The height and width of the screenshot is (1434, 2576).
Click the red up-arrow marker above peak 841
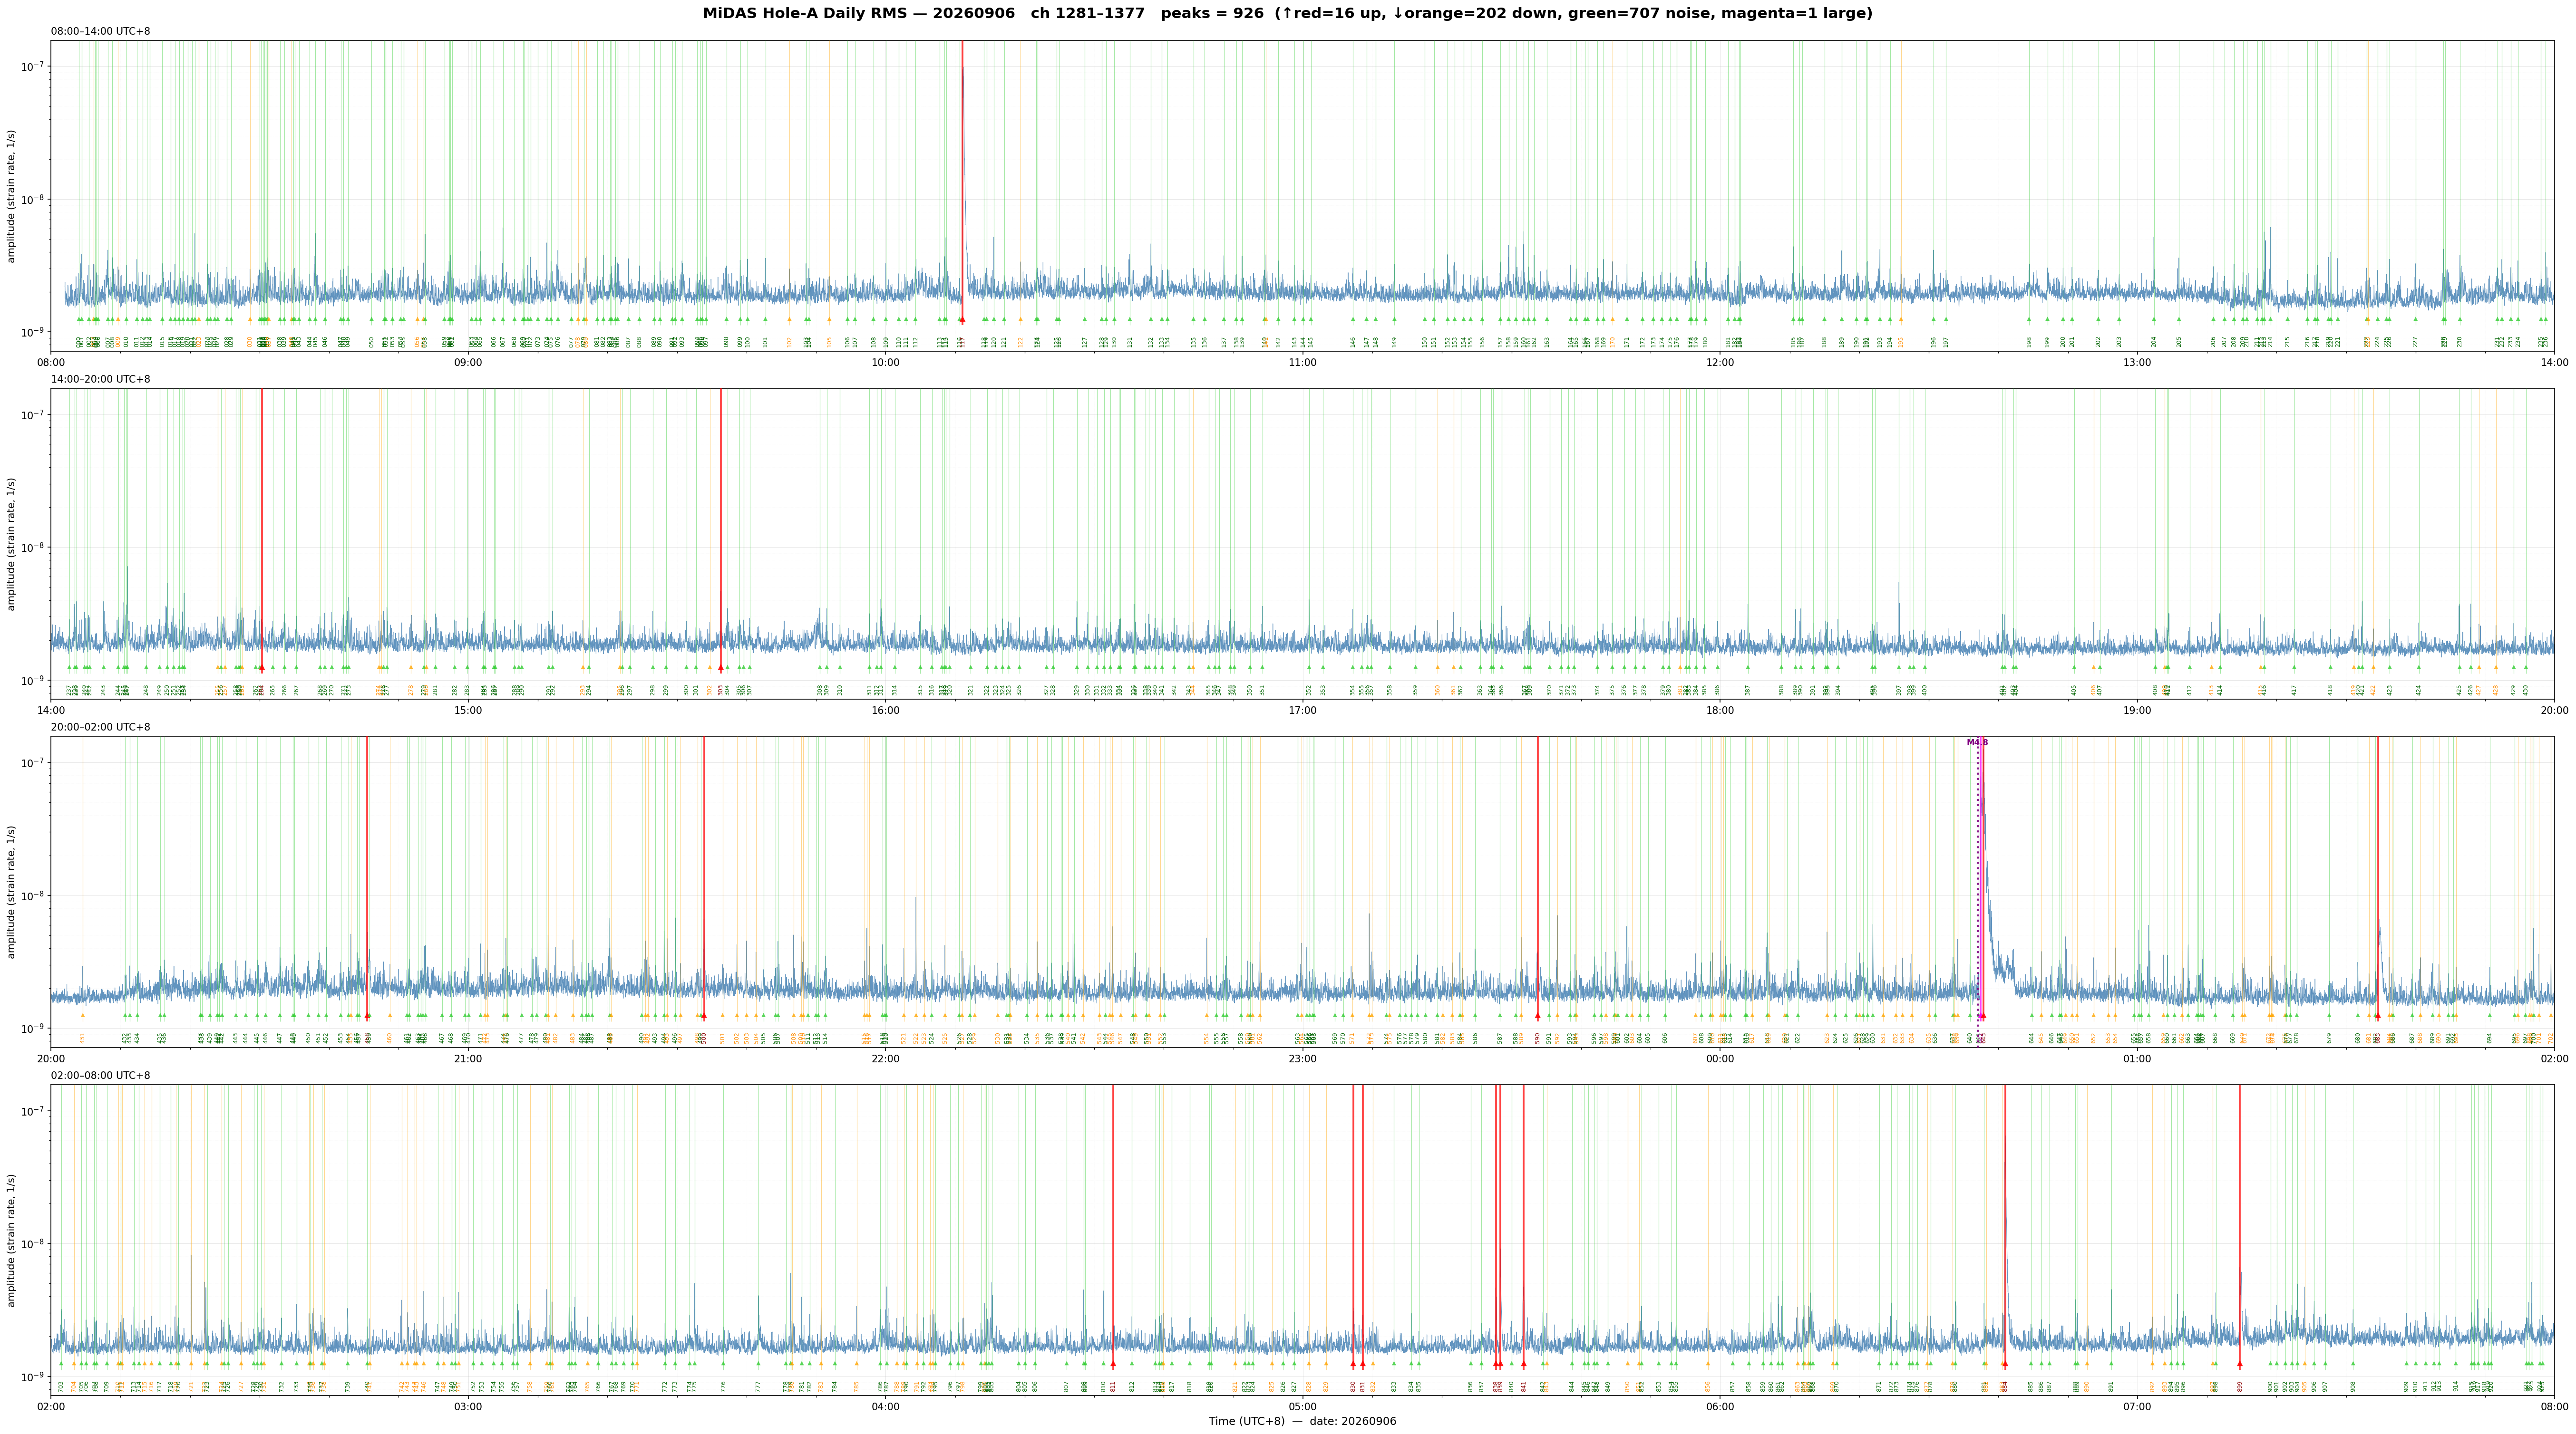[1524, 1364]
